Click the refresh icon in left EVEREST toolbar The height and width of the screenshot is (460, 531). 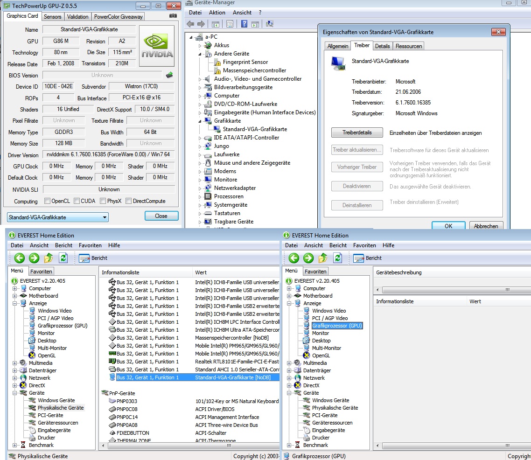63,258
